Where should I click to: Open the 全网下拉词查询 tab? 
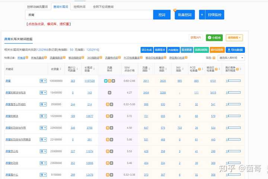pyautogui.click(x=103, y=7)
